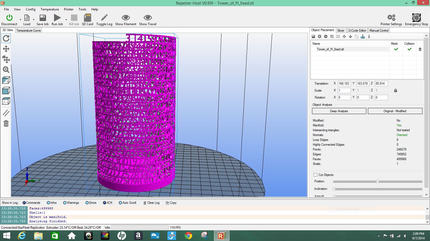430x241 pixels.
Task: Expand the Load button dropdown arrow
Action: [x=34, y=20]
